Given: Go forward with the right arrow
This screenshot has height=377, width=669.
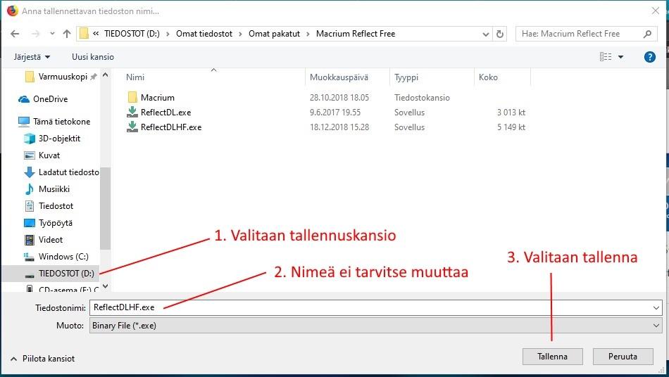Looking at the screenshot, I should coord(35,34).
